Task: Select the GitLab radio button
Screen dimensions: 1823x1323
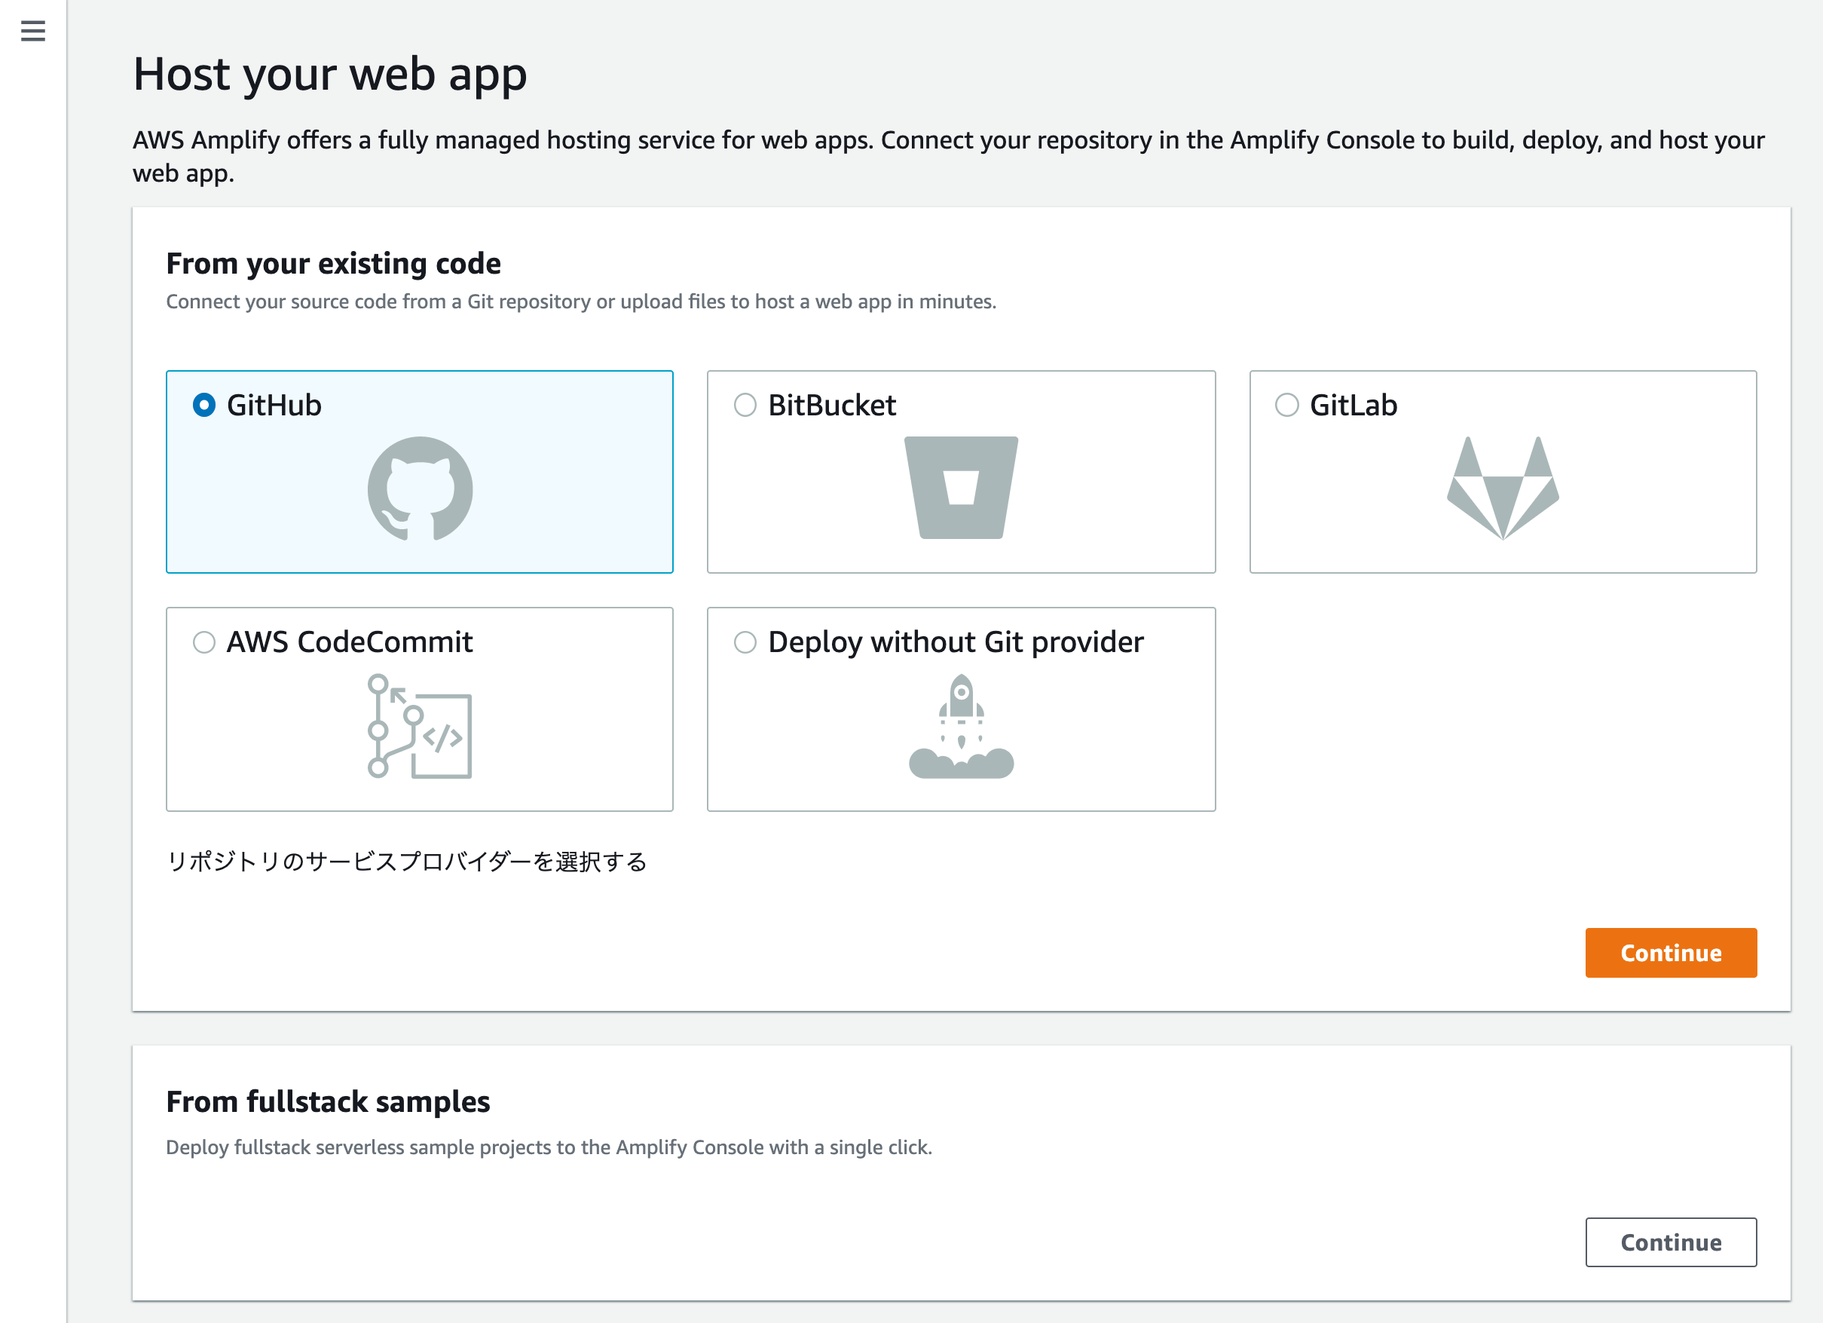Action: (x=1286, y=406)
